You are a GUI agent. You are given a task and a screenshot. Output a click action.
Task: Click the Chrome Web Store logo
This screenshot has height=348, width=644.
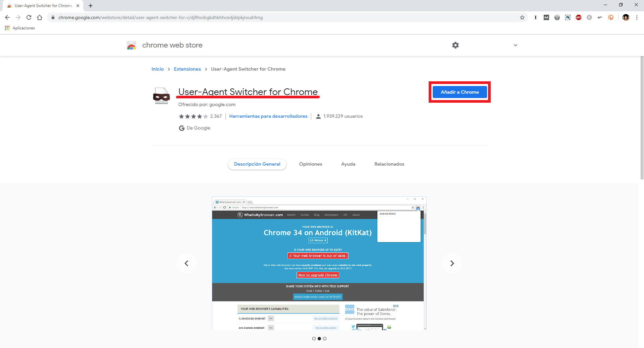pos(131,45)
